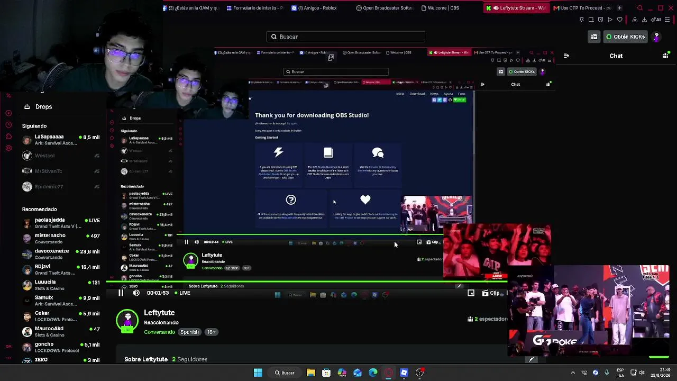This screenshot has width=677, height=381.
Task: Open Windows Start menu
Action: pos(258,373)
